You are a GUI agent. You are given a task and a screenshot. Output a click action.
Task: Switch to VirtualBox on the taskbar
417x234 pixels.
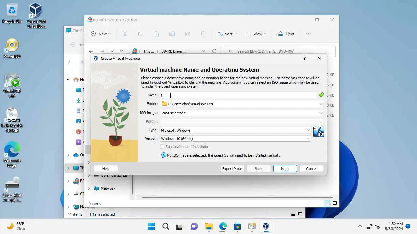pos(266,226)
